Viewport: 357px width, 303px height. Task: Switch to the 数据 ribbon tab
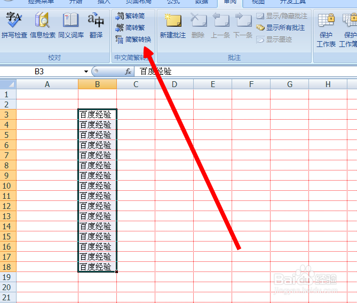coord(202,2)
